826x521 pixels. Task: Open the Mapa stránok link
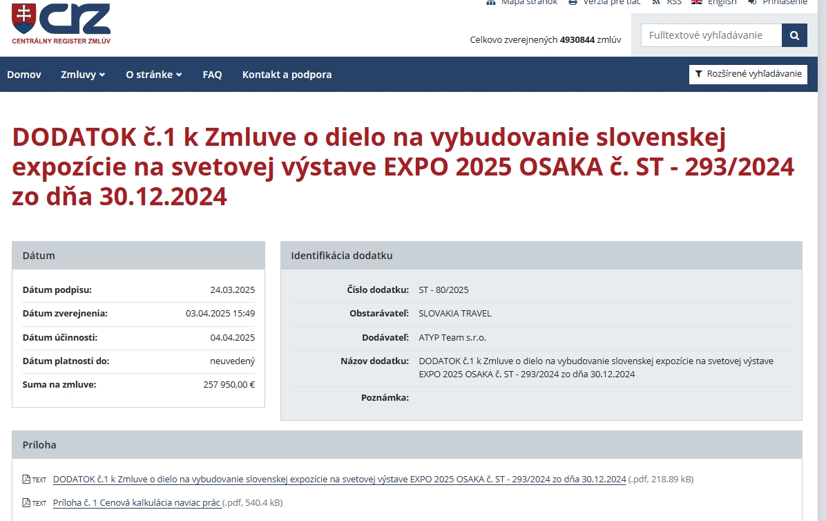(x=529, y=3)
